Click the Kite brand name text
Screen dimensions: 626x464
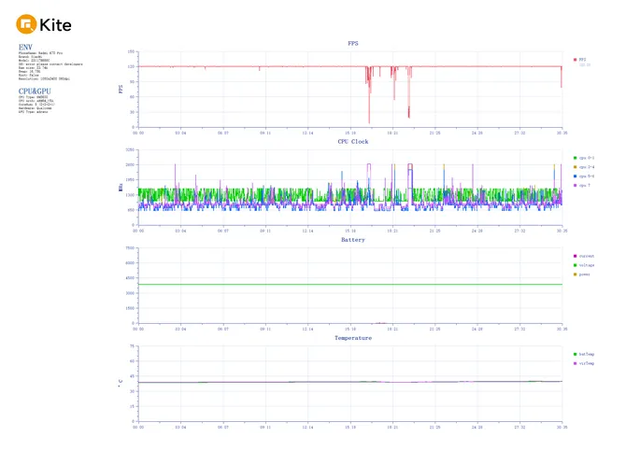point(56,25)
